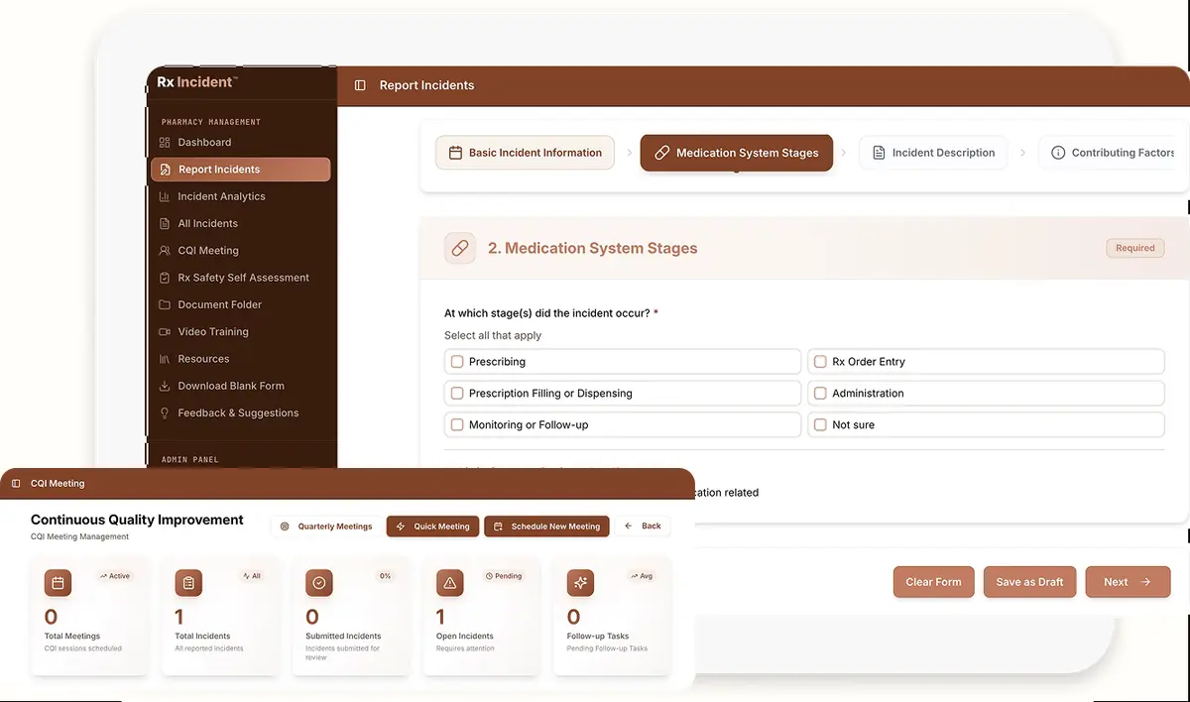The image size is (1190, 702).
Task: Click the "Continuous Quality Improvement" heading
Action: pyautogui.click(x=137, y=520)
